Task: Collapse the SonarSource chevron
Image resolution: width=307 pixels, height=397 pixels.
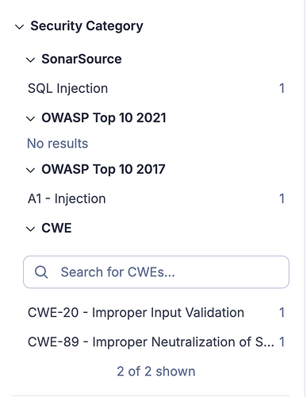Action: [30, 60]
